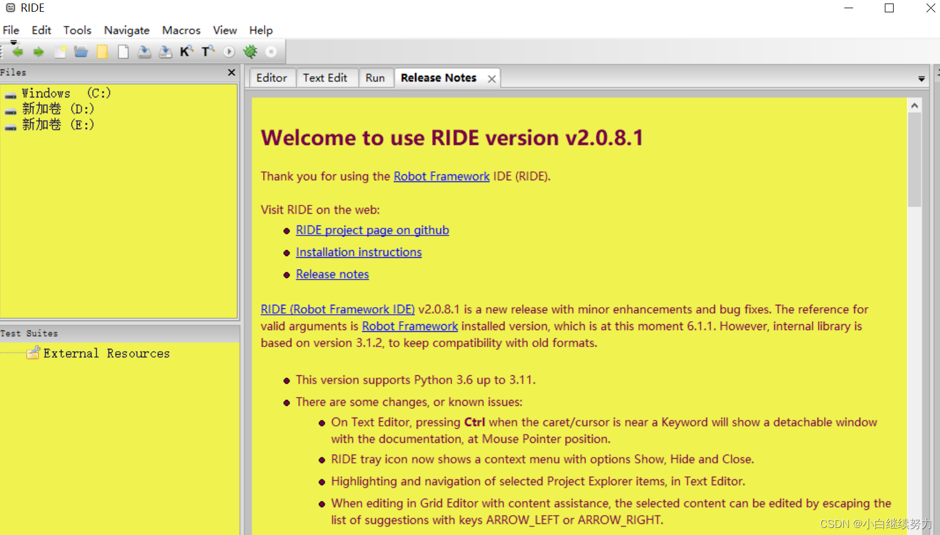The image size is (940, 535).
Task: Open Search Tests with the T icon
Action: point(208,52)
